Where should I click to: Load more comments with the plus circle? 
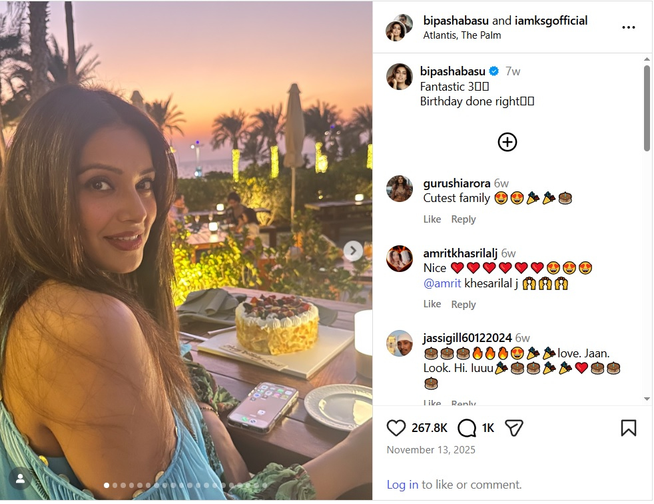click(507, 142)
